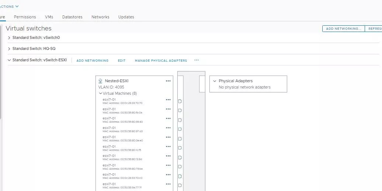Click the ADD NETWORKING... button at top right
The width and height of the screenshot is (382, 191).
pyautogui.click(x=344, y=29)
